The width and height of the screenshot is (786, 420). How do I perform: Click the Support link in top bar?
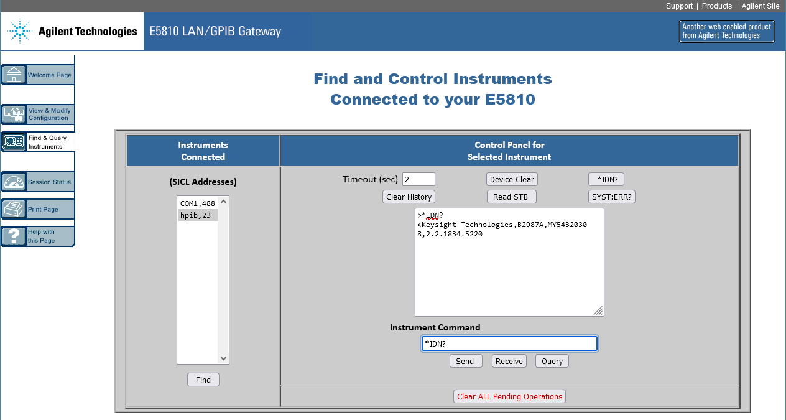679,6
